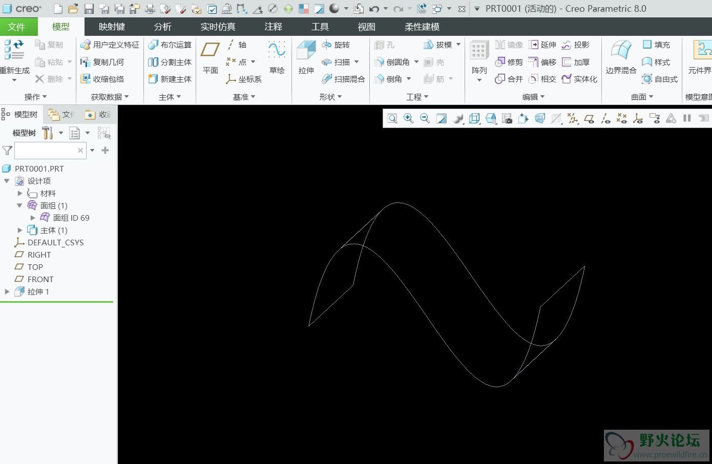Create a new file from quick access toolbar

coord(58,8)
